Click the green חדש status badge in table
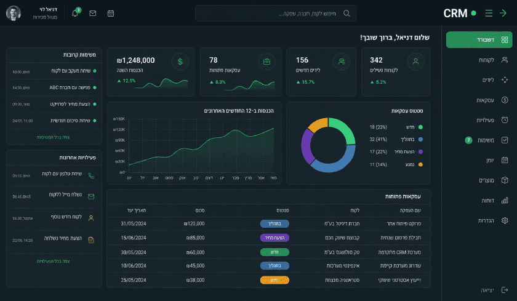The width and height of the screenshot is (517, 301). 275,252
